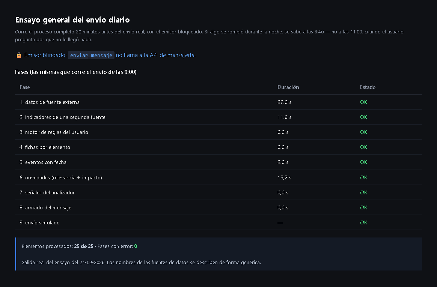Click the OK status of novedades row
Screen dimensions: 437x287
363,177
